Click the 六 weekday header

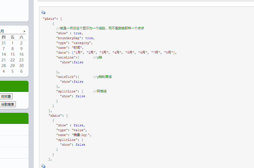21,37
